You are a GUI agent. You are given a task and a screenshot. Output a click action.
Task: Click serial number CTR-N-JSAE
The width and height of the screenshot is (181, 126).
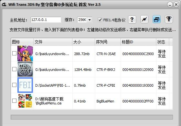(x=106, y=54)
